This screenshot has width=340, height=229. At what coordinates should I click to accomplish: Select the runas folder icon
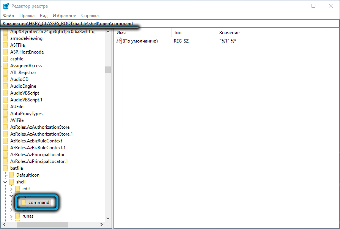pos(18,216)
